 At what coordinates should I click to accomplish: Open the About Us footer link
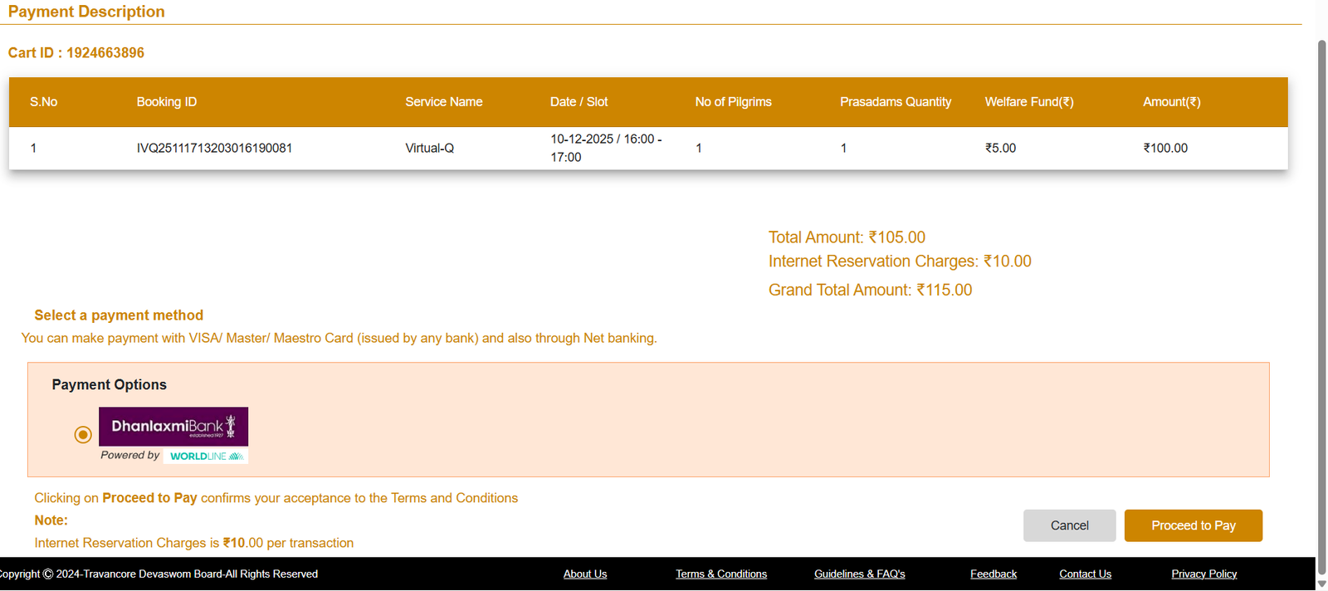pyautogui.click(x=585, y=574)
